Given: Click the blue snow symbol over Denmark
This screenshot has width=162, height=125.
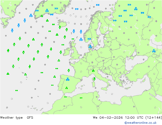Looking at the screenshot, I should point(90,47).
